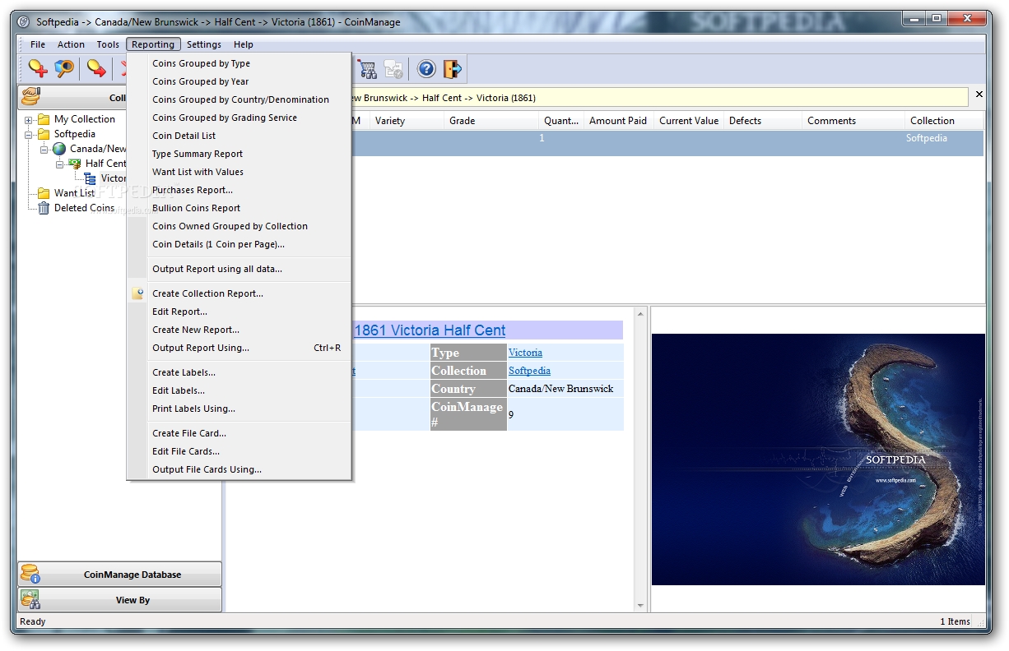Image resolution: width=1009 pixels, height=651 pixels.
Task: Choose Create File Card
Action: pyautogui.click(x=239, y=433)
